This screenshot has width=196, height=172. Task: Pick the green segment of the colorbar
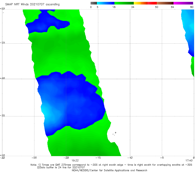124,3
